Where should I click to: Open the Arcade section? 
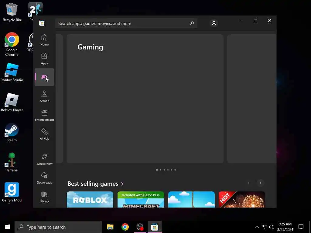coord(44,96)
